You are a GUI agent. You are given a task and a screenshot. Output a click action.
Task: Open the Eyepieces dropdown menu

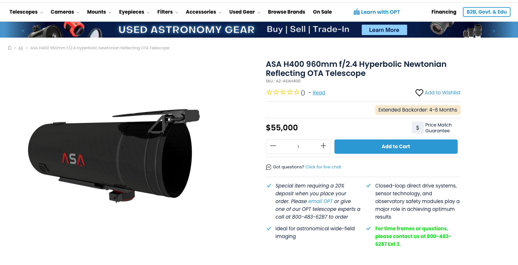tap(134, 12)
